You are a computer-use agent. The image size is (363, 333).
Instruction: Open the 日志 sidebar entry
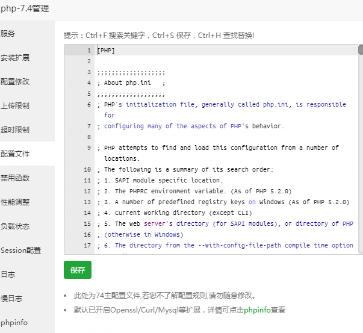click(x=7, y=274)
